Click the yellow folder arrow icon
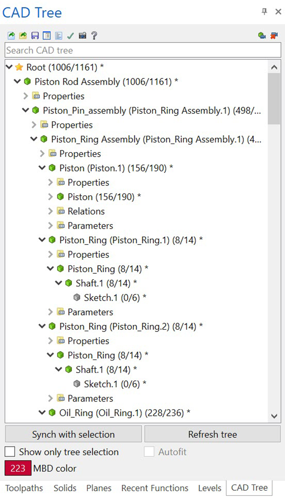Image resolution: width=285 pixels, height=502 pixels. 23,36
